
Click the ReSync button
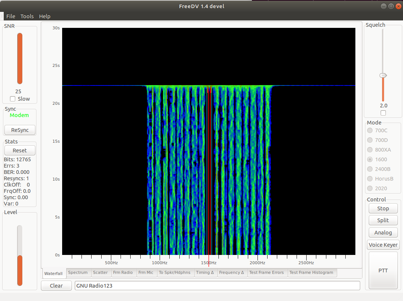[x=20, y=130]
